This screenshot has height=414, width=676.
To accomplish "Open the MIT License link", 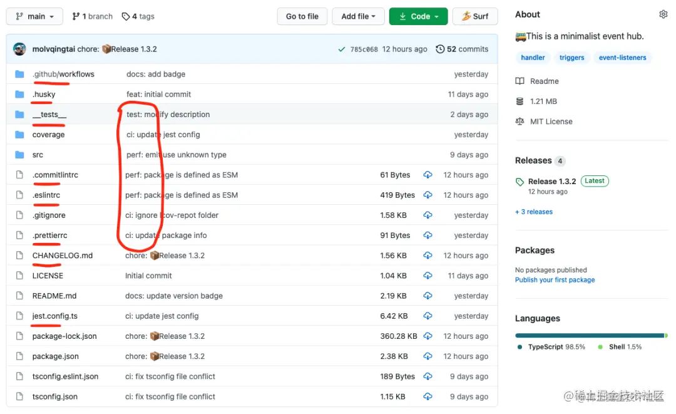I will (551, 122).
